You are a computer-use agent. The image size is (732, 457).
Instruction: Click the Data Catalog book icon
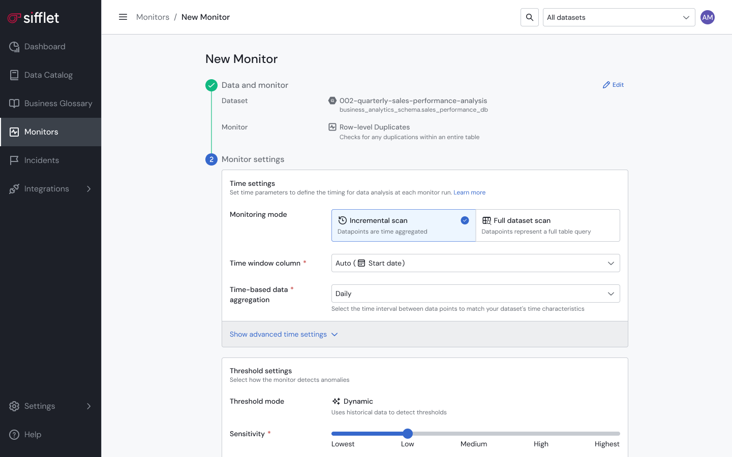14,75
